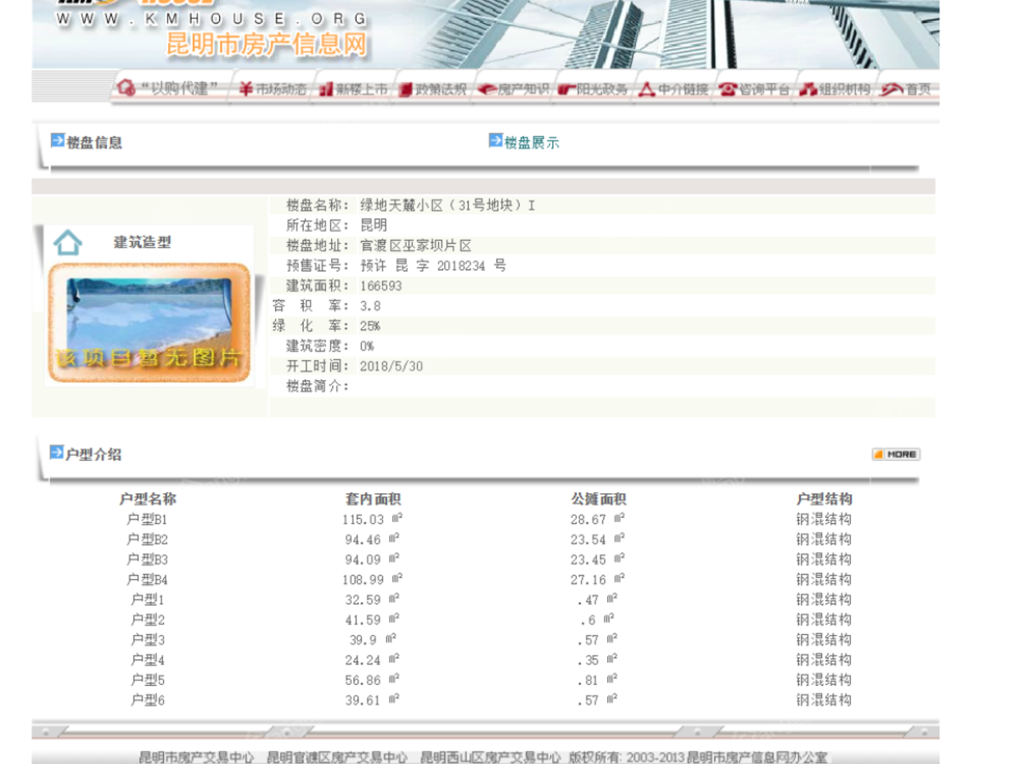Image resolution: width=1019 pixels, height=764 pixels.
Task: Click 昆明官渡区房产交易中心 in the footer
Action: pos(337,757)
